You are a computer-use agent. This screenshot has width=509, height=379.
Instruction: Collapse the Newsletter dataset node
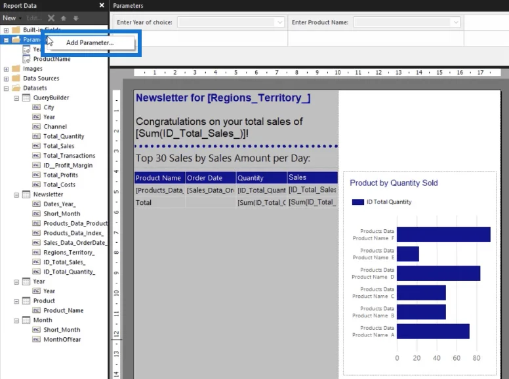pos(16,195)
